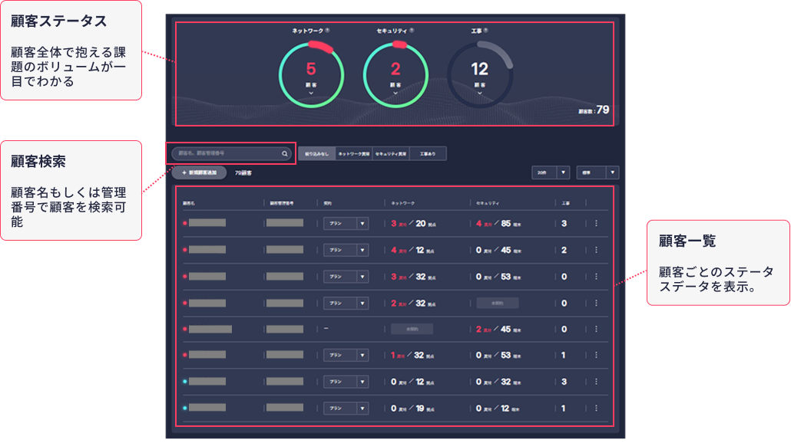Viewport: 791px width, 443px height.
Task: Click security value 0 / 45 cell
Action: [x=498, y=250]
